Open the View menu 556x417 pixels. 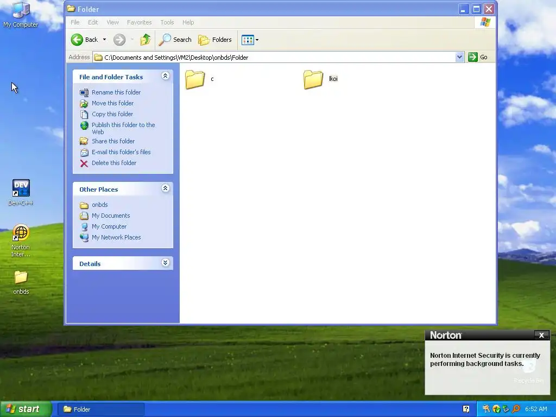click(x=113, y=22)
